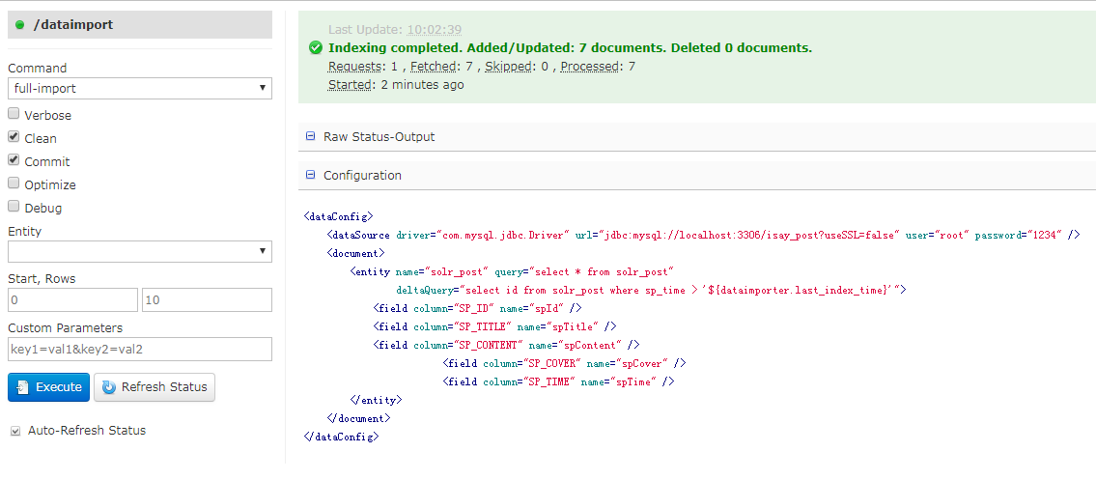Click the Requests label
Image resolution: width=1096 pixels, height=480 pixels.
coord(355,67)
